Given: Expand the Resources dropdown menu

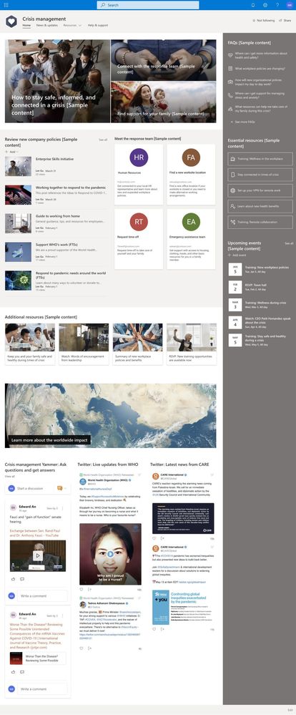Looking at the screenshot, I should click(x=72, y=26).
